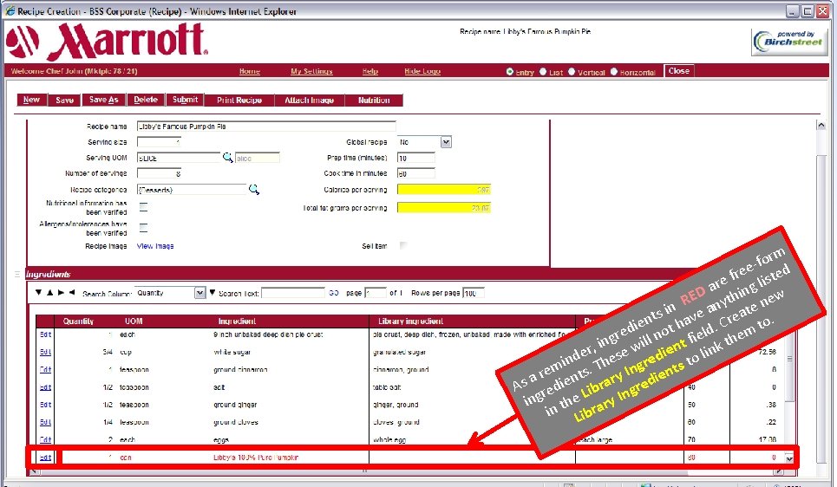Click Edit for the white sugar row

(45, 352)
